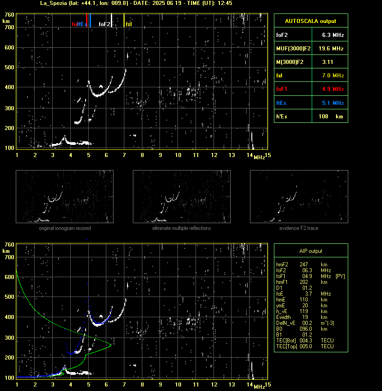Click the red foF1 value '4.9 MHz'
Image resolution: width=382 pixels, height=391 pixels.
click(333, 89)
